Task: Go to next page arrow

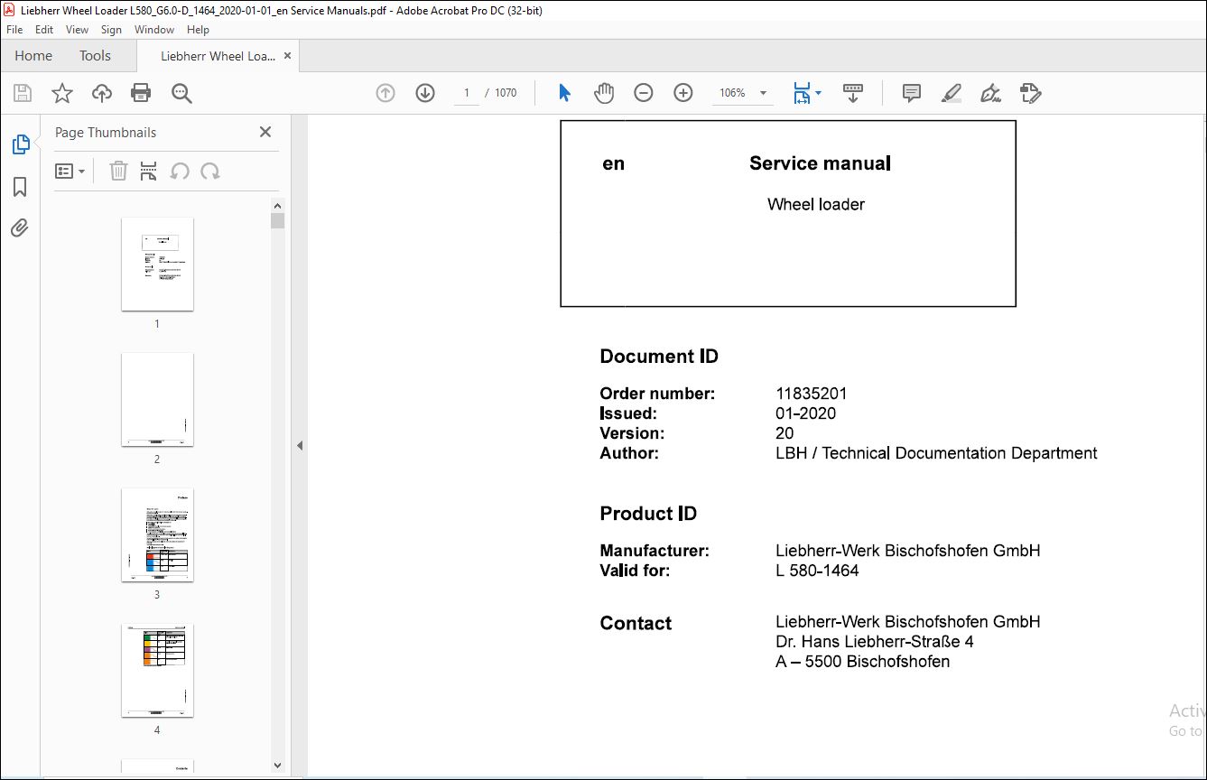Action: click(425, 93)
